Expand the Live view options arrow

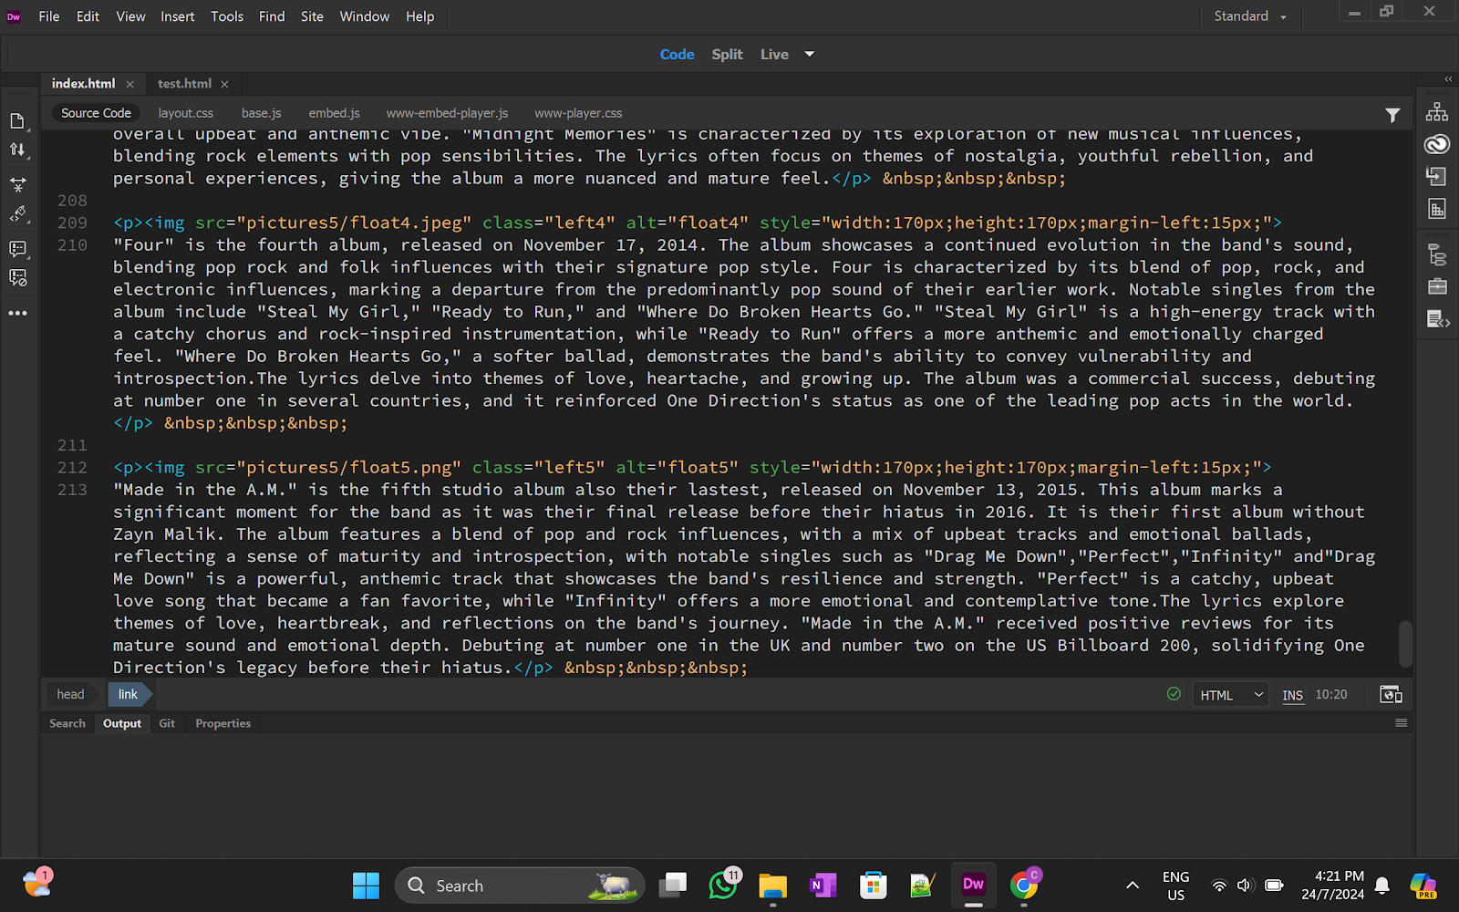[x=809, y=55]
